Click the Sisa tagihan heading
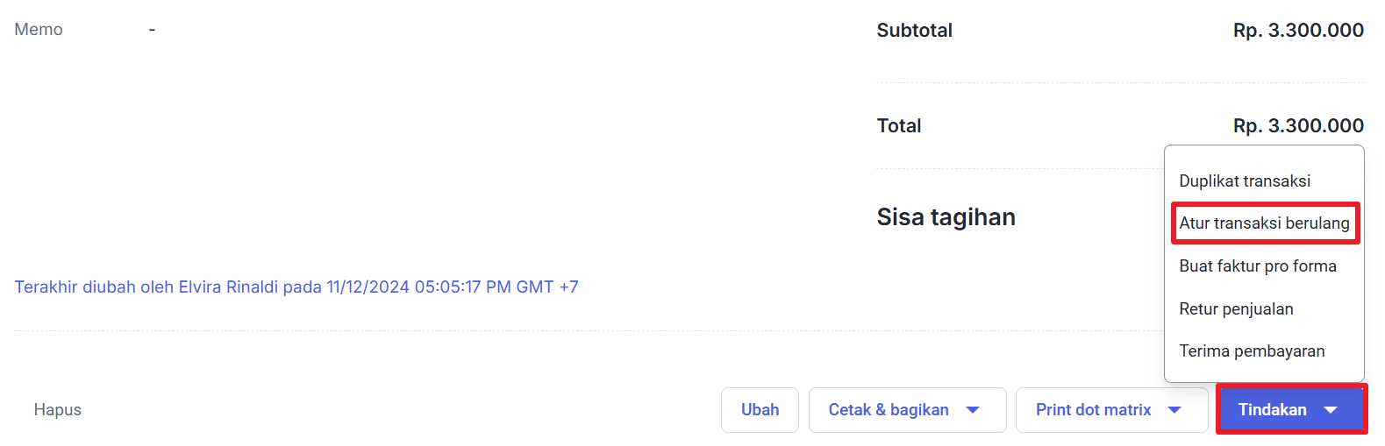 click(946, 217)
